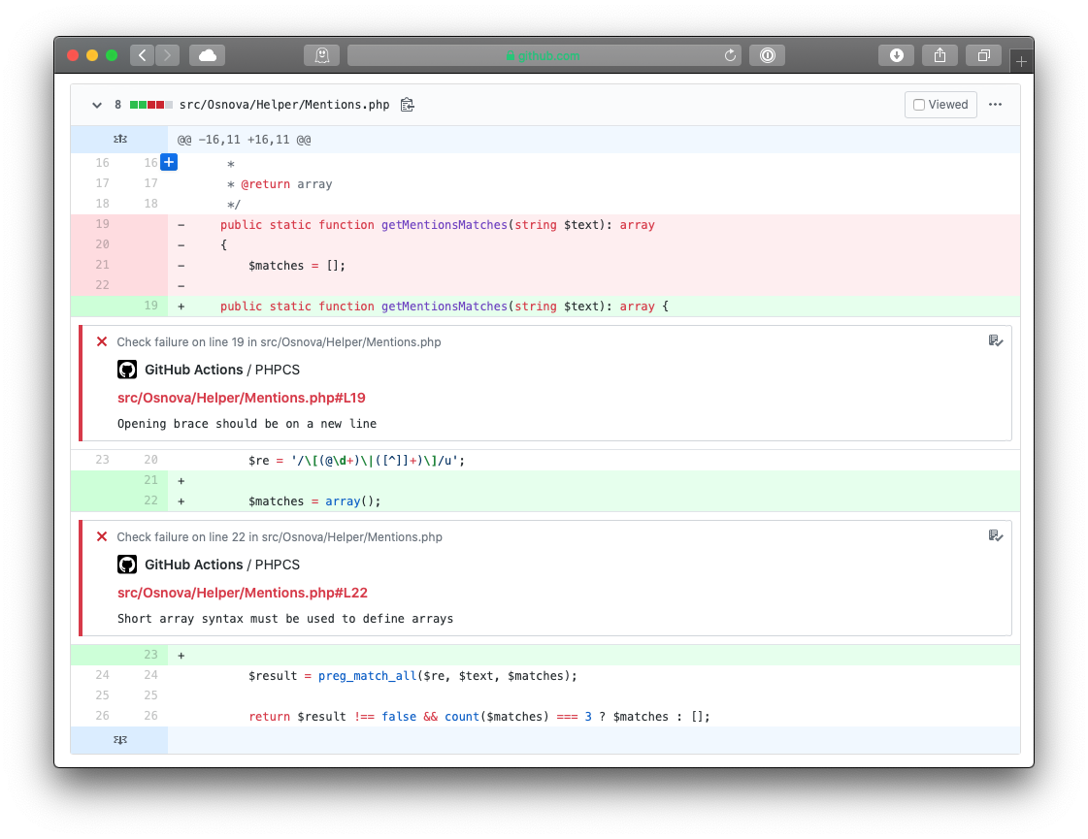Click added line number 22
The image size is (1088, 839).
click(151, 500)
